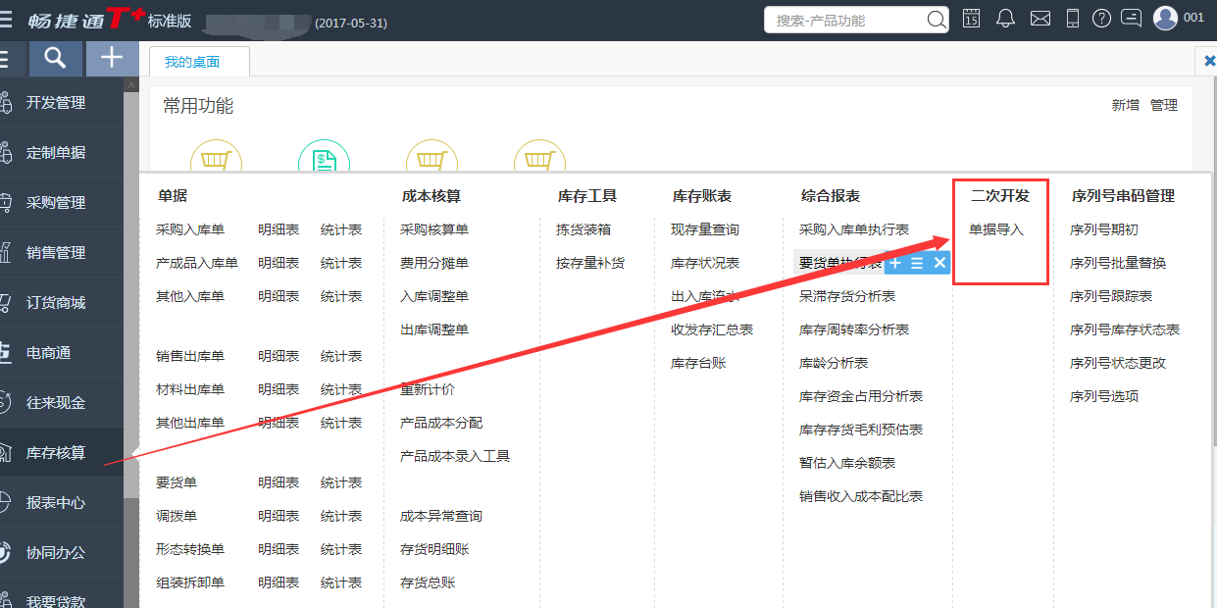Open the chat message icon in header

(1132, 19)
